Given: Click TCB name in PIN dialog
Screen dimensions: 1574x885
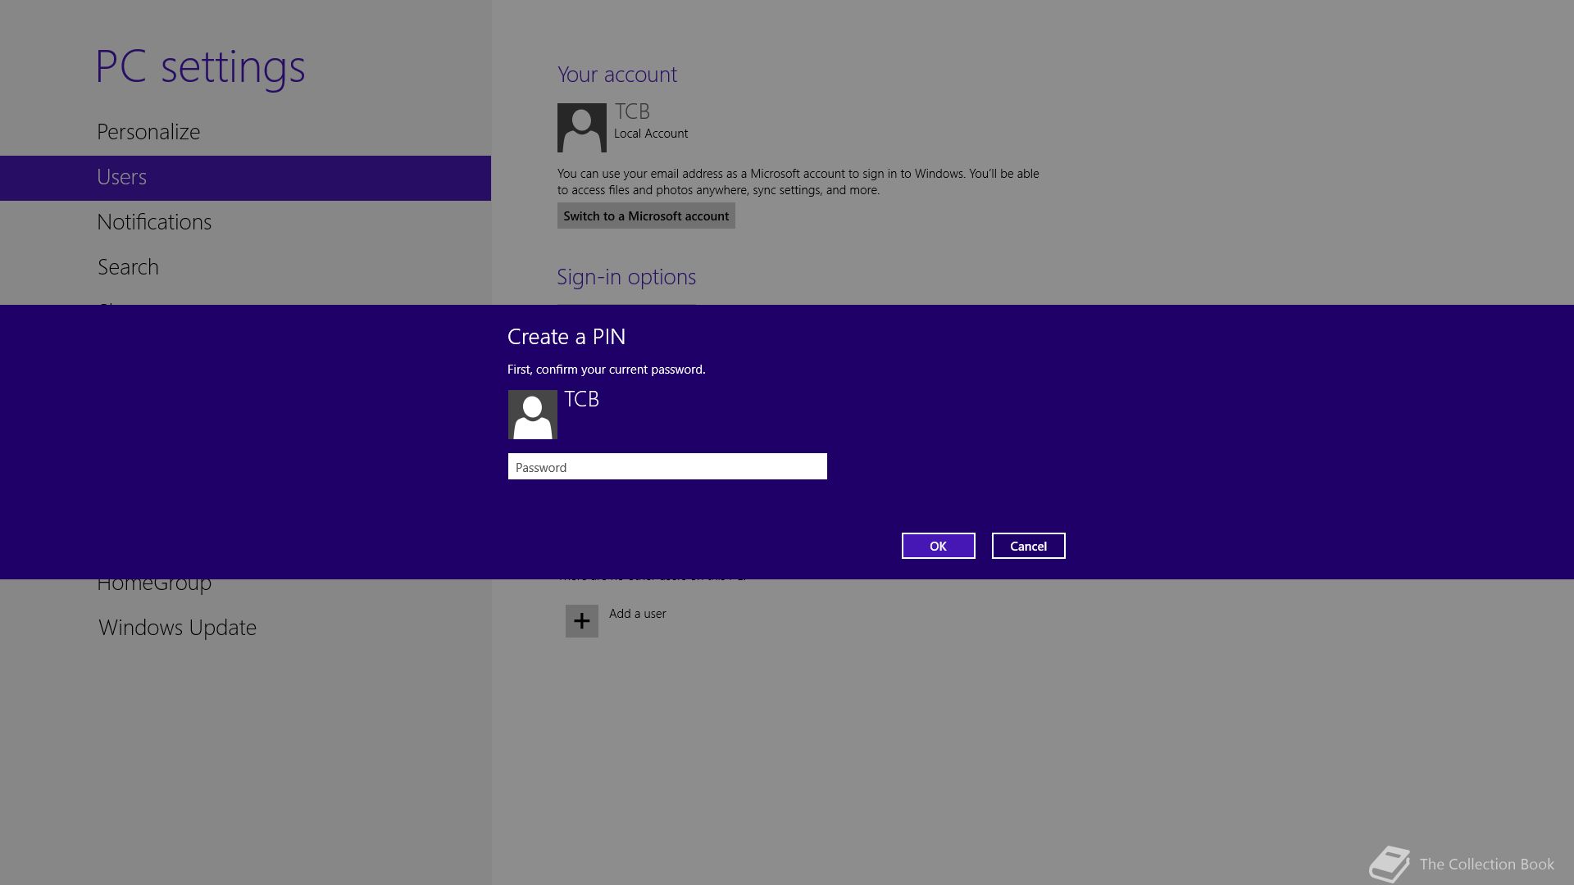Looking at the screenshot, I should point(582,399).
